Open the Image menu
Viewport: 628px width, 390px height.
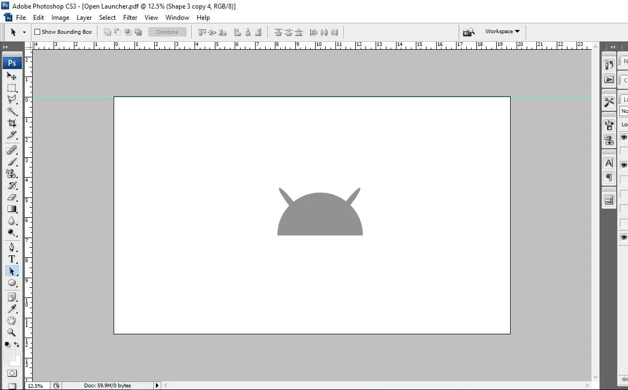tap(60, 18)
